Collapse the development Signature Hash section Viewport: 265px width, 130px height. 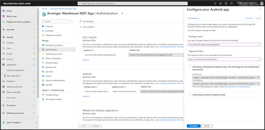pos(190,67)
